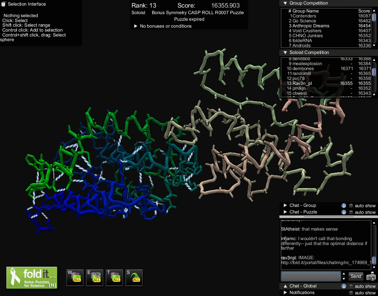The width and height of the screenshot is (378, 296).
Task: Click the Foldit logo
Action: pyautogui.click(x=31, y=278)
